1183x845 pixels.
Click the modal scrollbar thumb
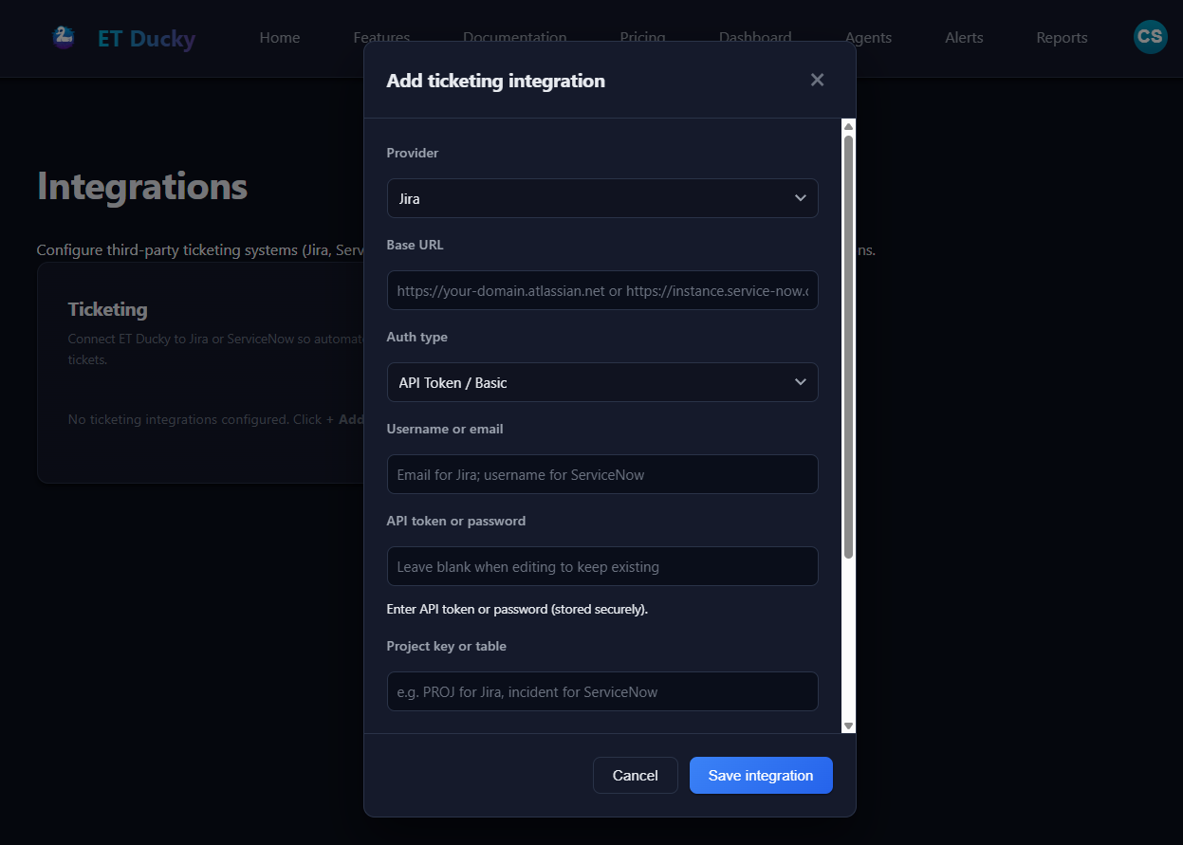click(847, 341)
